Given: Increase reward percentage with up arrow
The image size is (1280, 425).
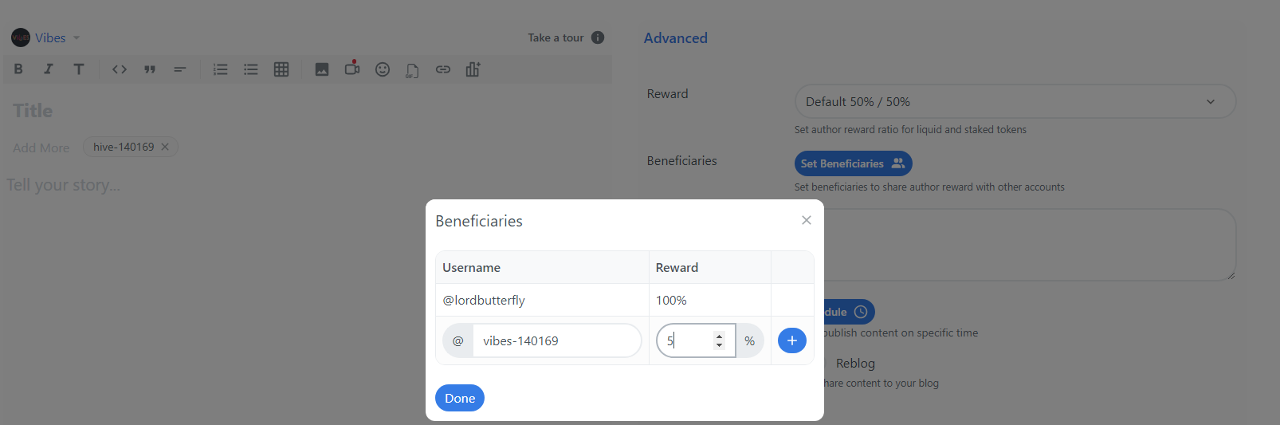Looking at the screenshot, I should coord(719,336).
